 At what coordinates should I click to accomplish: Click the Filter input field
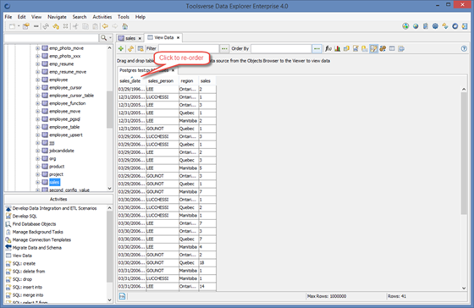(189, 49)
